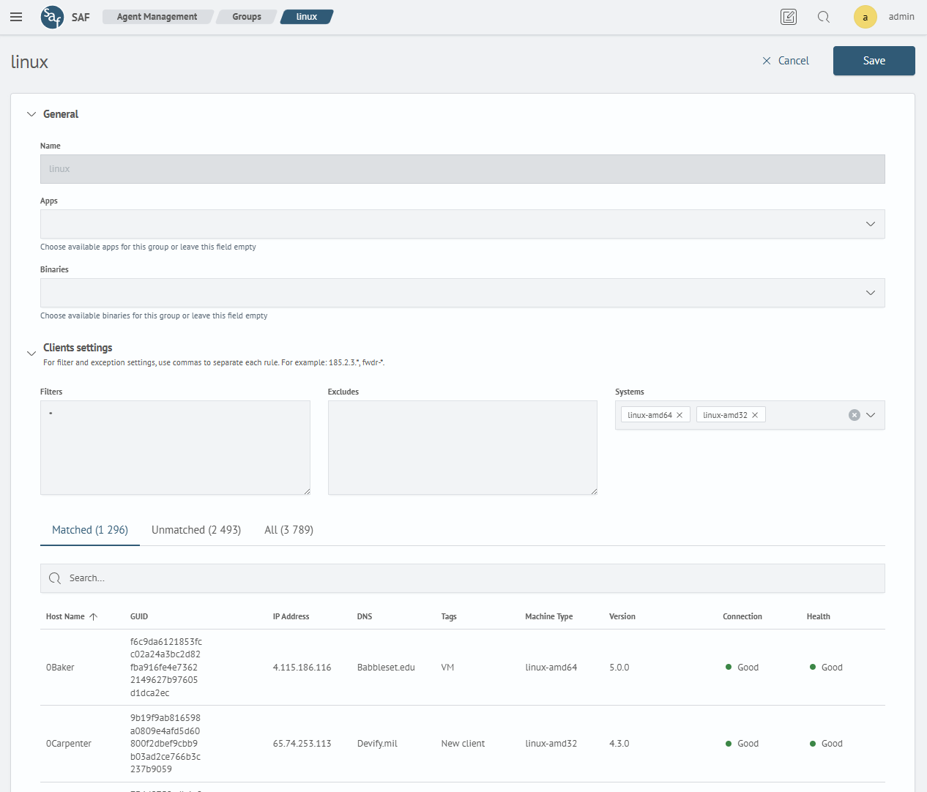The image size is (927, 792).
Task: Click version 4.3.0 cell
Action: click(x=619, y=744)
